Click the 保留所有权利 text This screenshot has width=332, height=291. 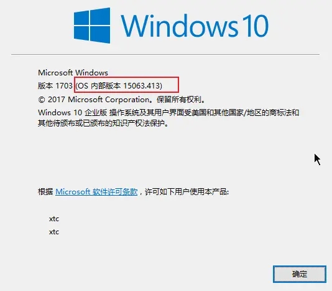179,99
